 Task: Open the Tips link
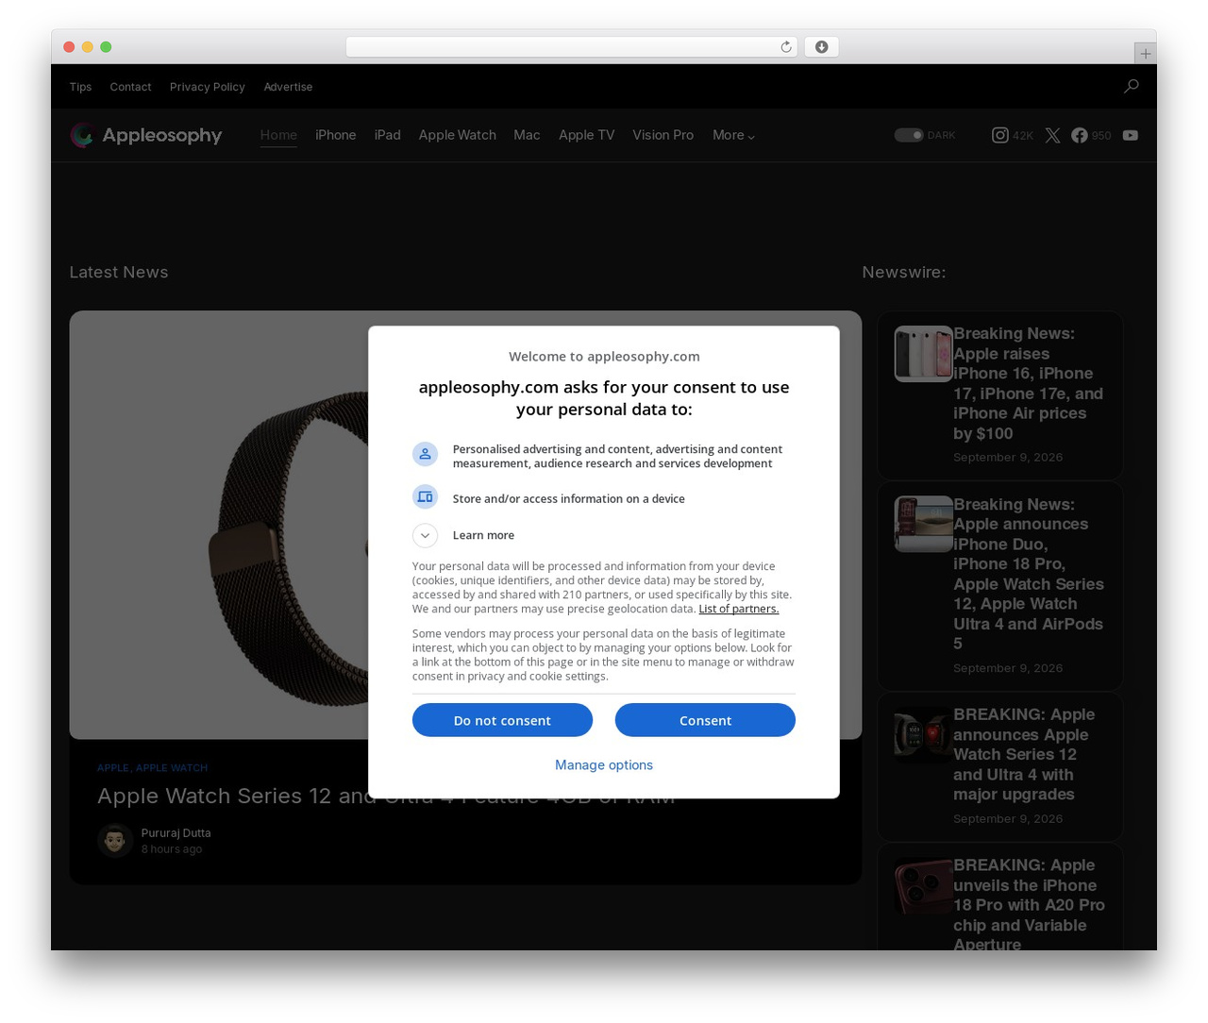click(80, 87)
